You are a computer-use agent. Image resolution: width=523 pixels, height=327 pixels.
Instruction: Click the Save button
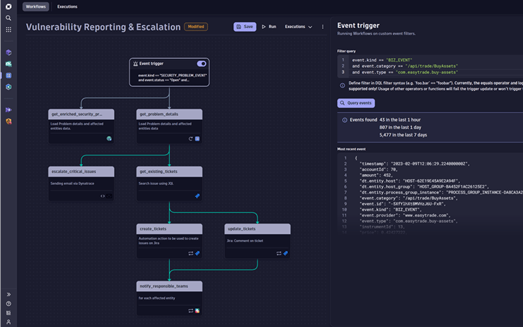click(x=245, y=27)
